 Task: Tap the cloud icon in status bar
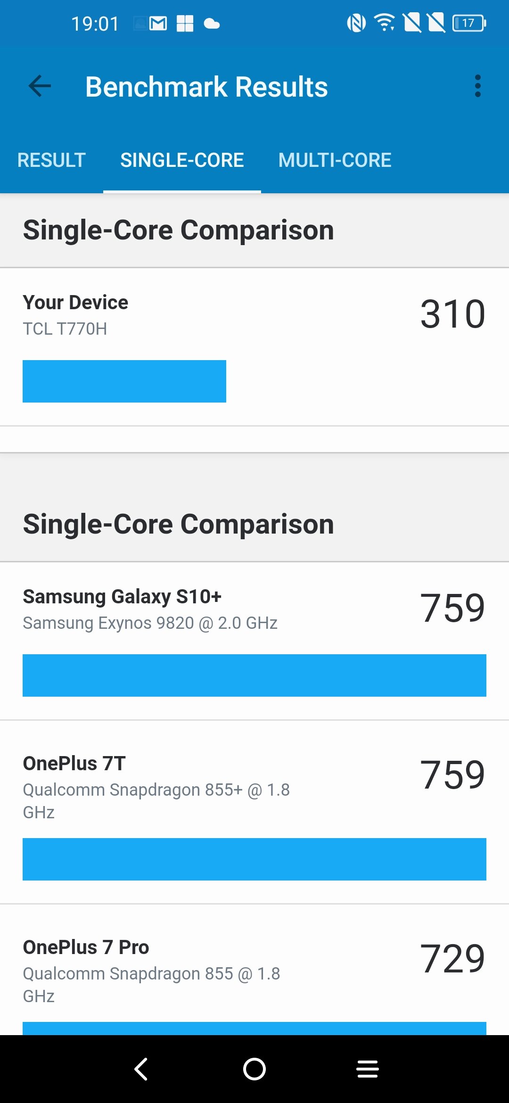[x=212, y=24]
